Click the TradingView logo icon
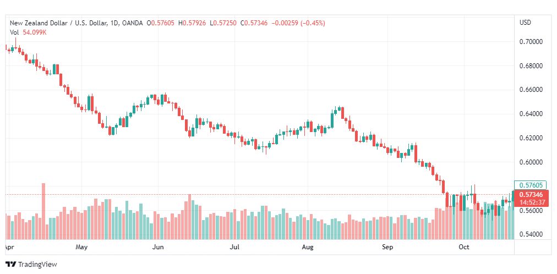The height and width of the screenshot is (274, 557). tap(11, 265)
